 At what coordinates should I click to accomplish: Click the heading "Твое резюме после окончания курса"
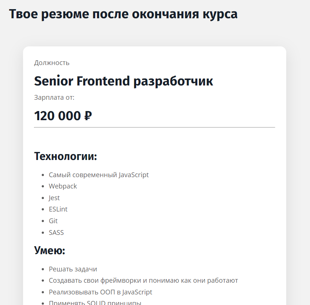click(123, 14)
